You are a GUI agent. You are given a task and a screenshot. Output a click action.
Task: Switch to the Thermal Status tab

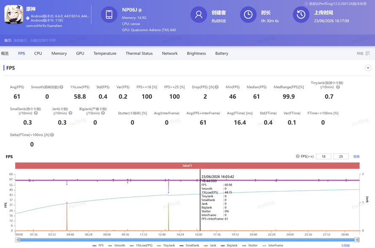pos(139,54)
